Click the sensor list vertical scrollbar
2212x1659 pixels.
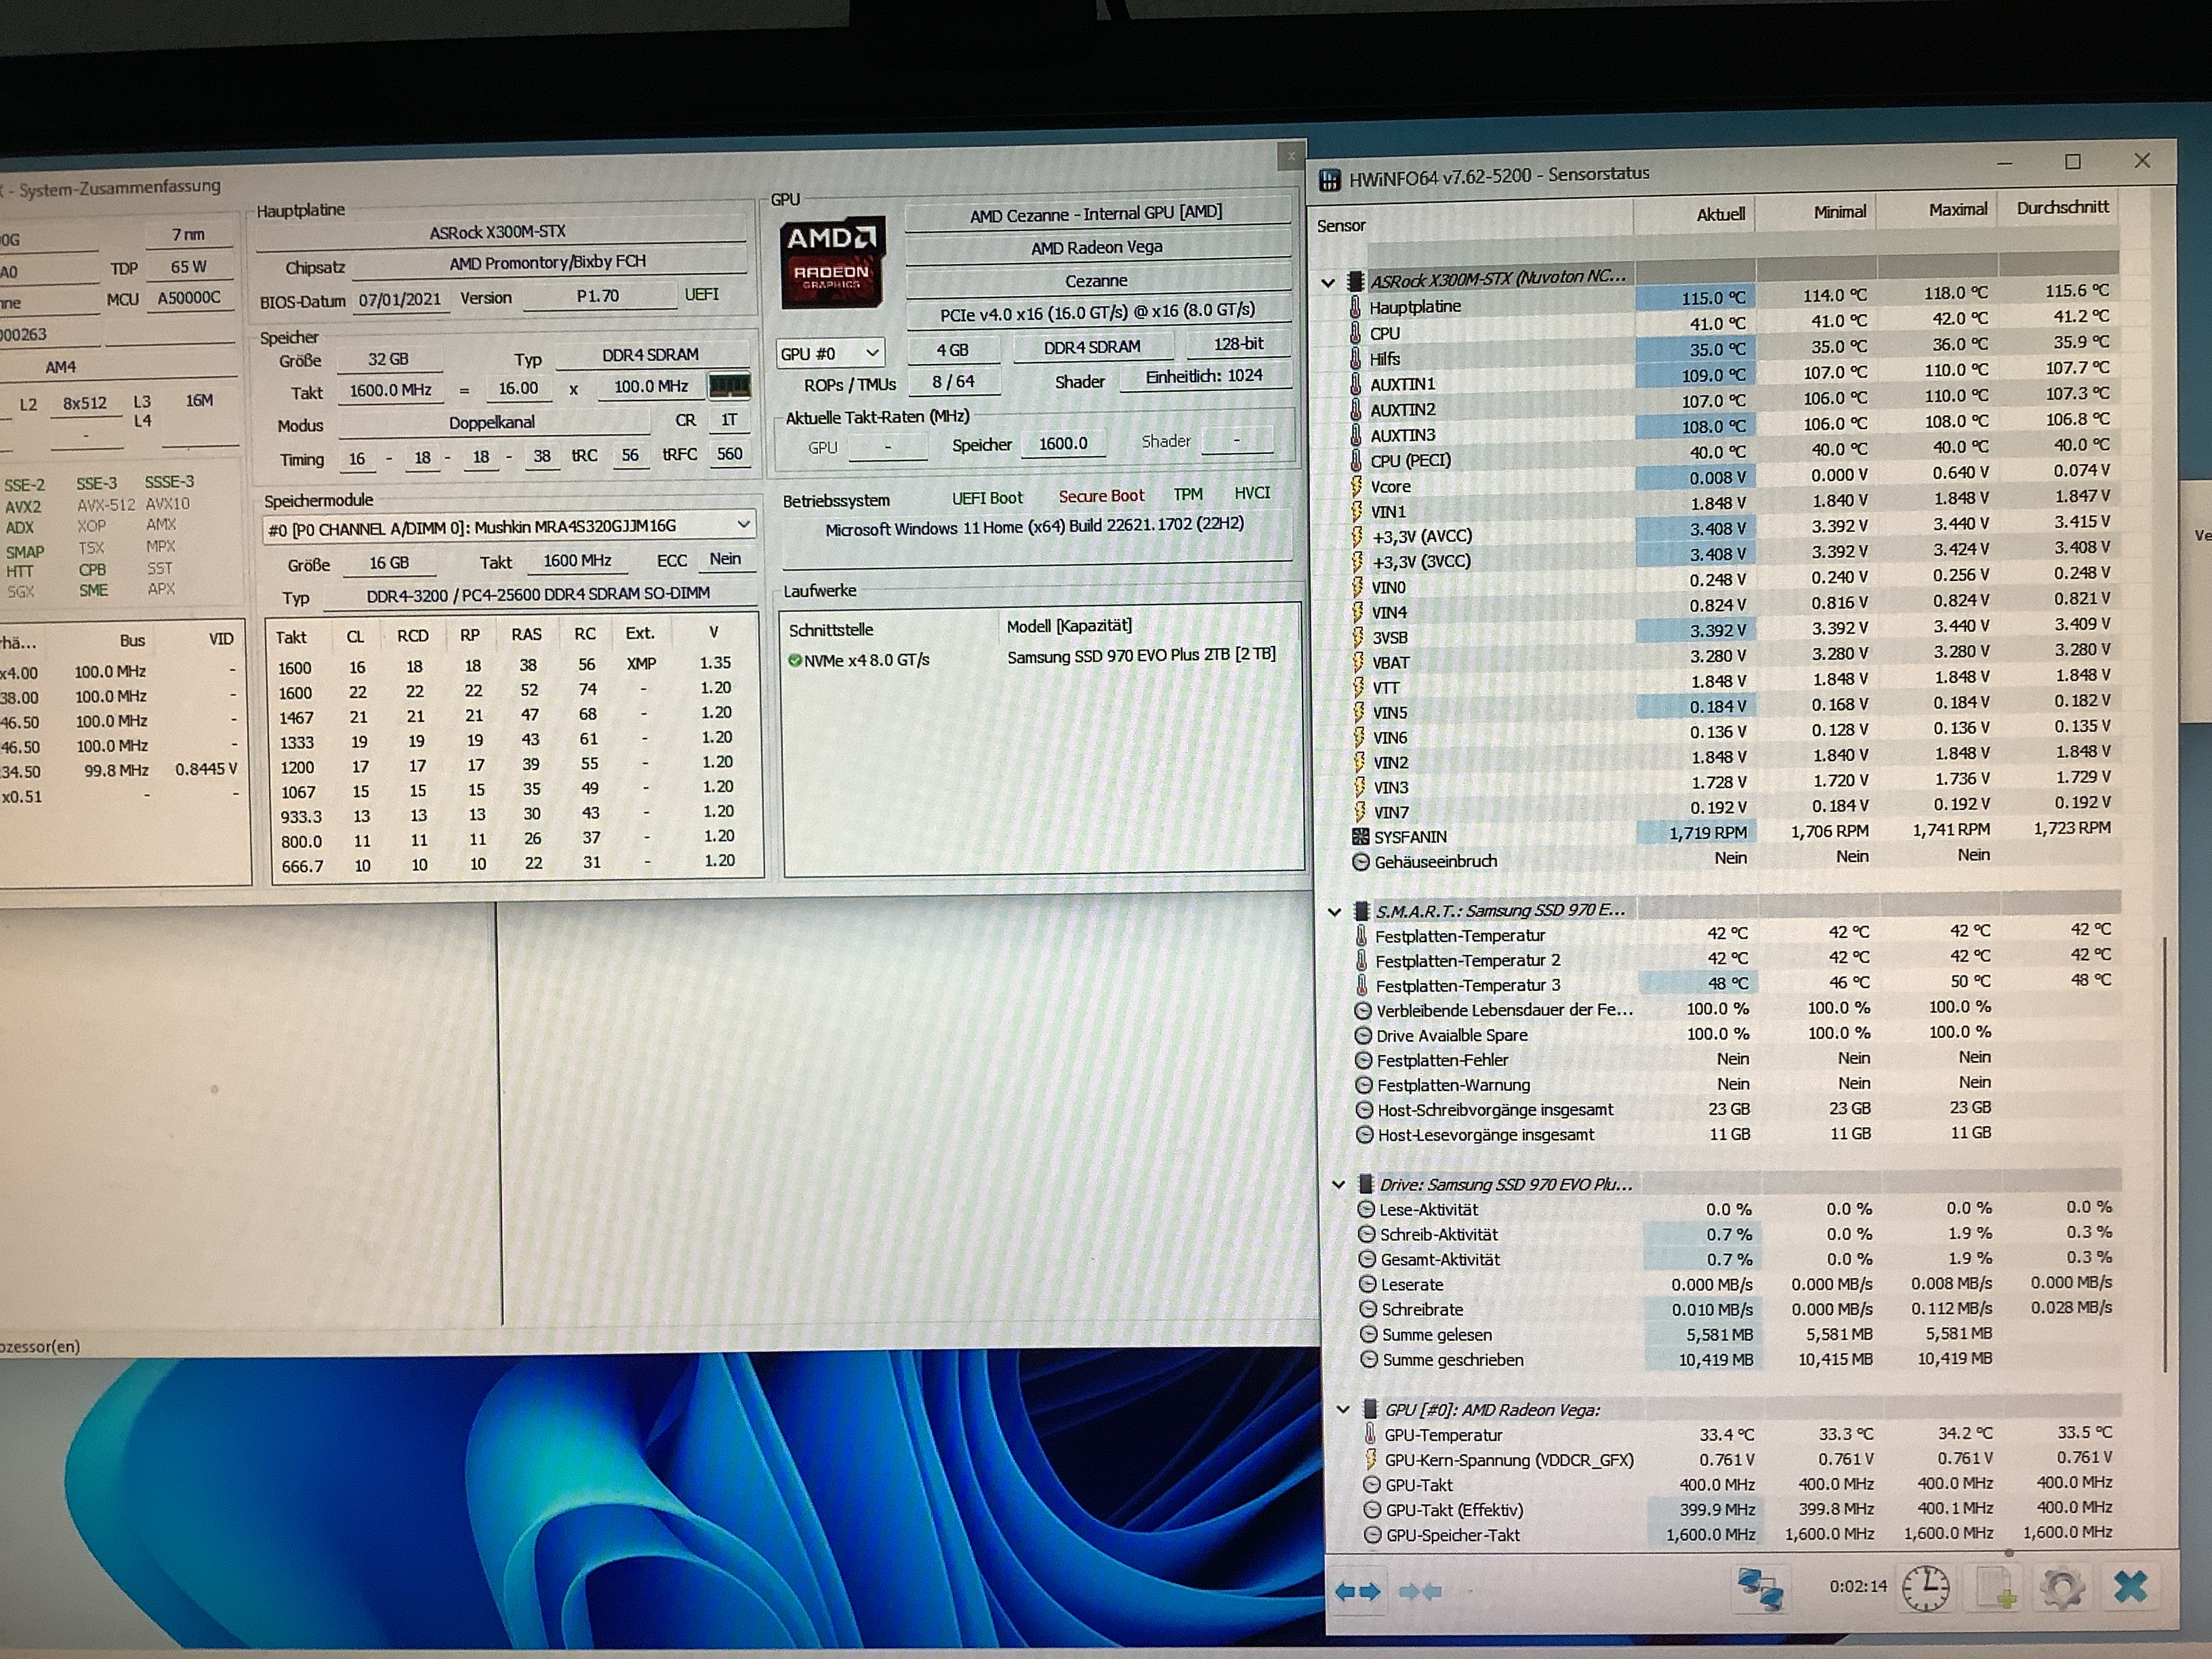(2163, 1150)
